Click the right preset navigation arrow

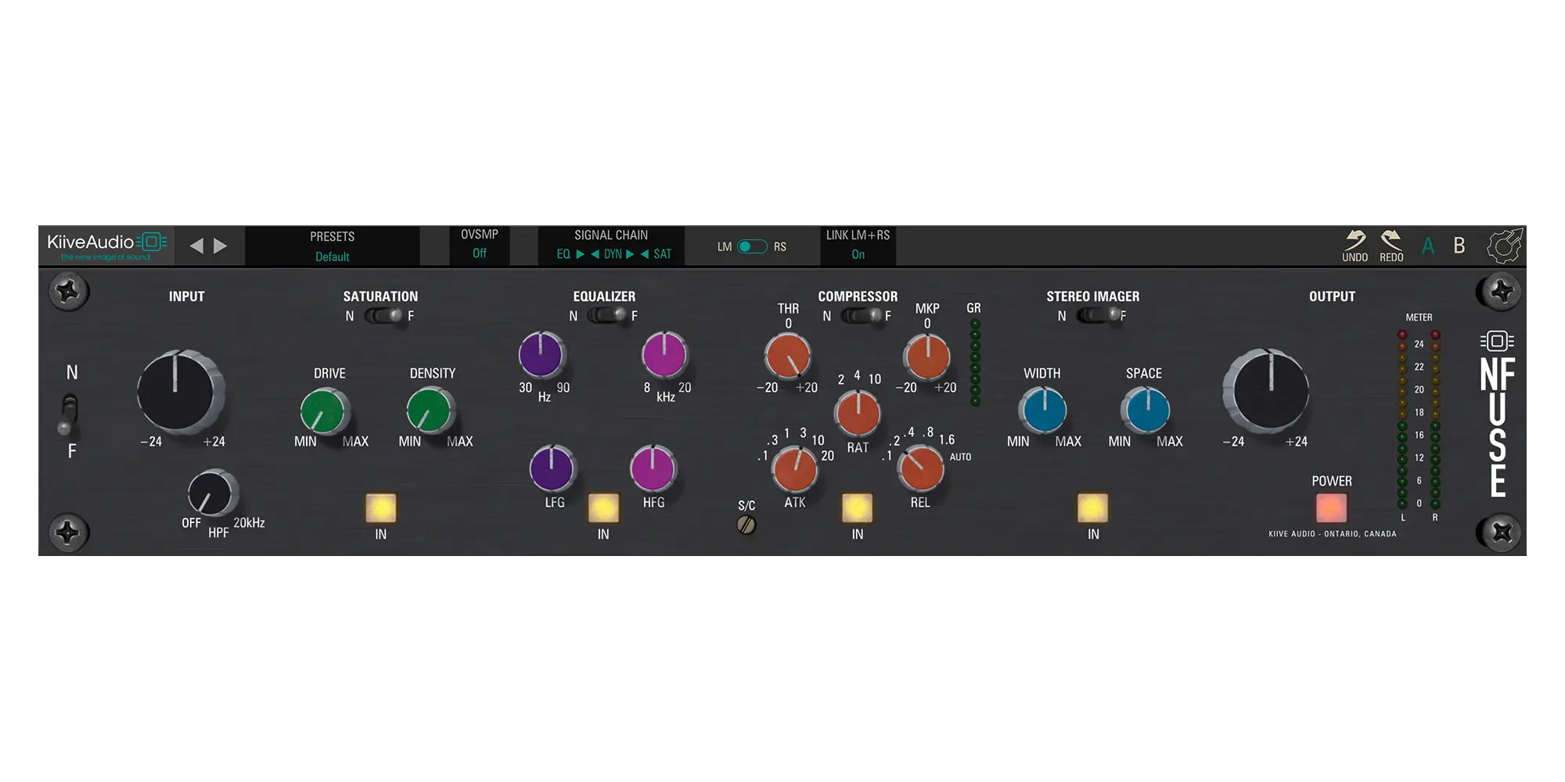point(220,244)
